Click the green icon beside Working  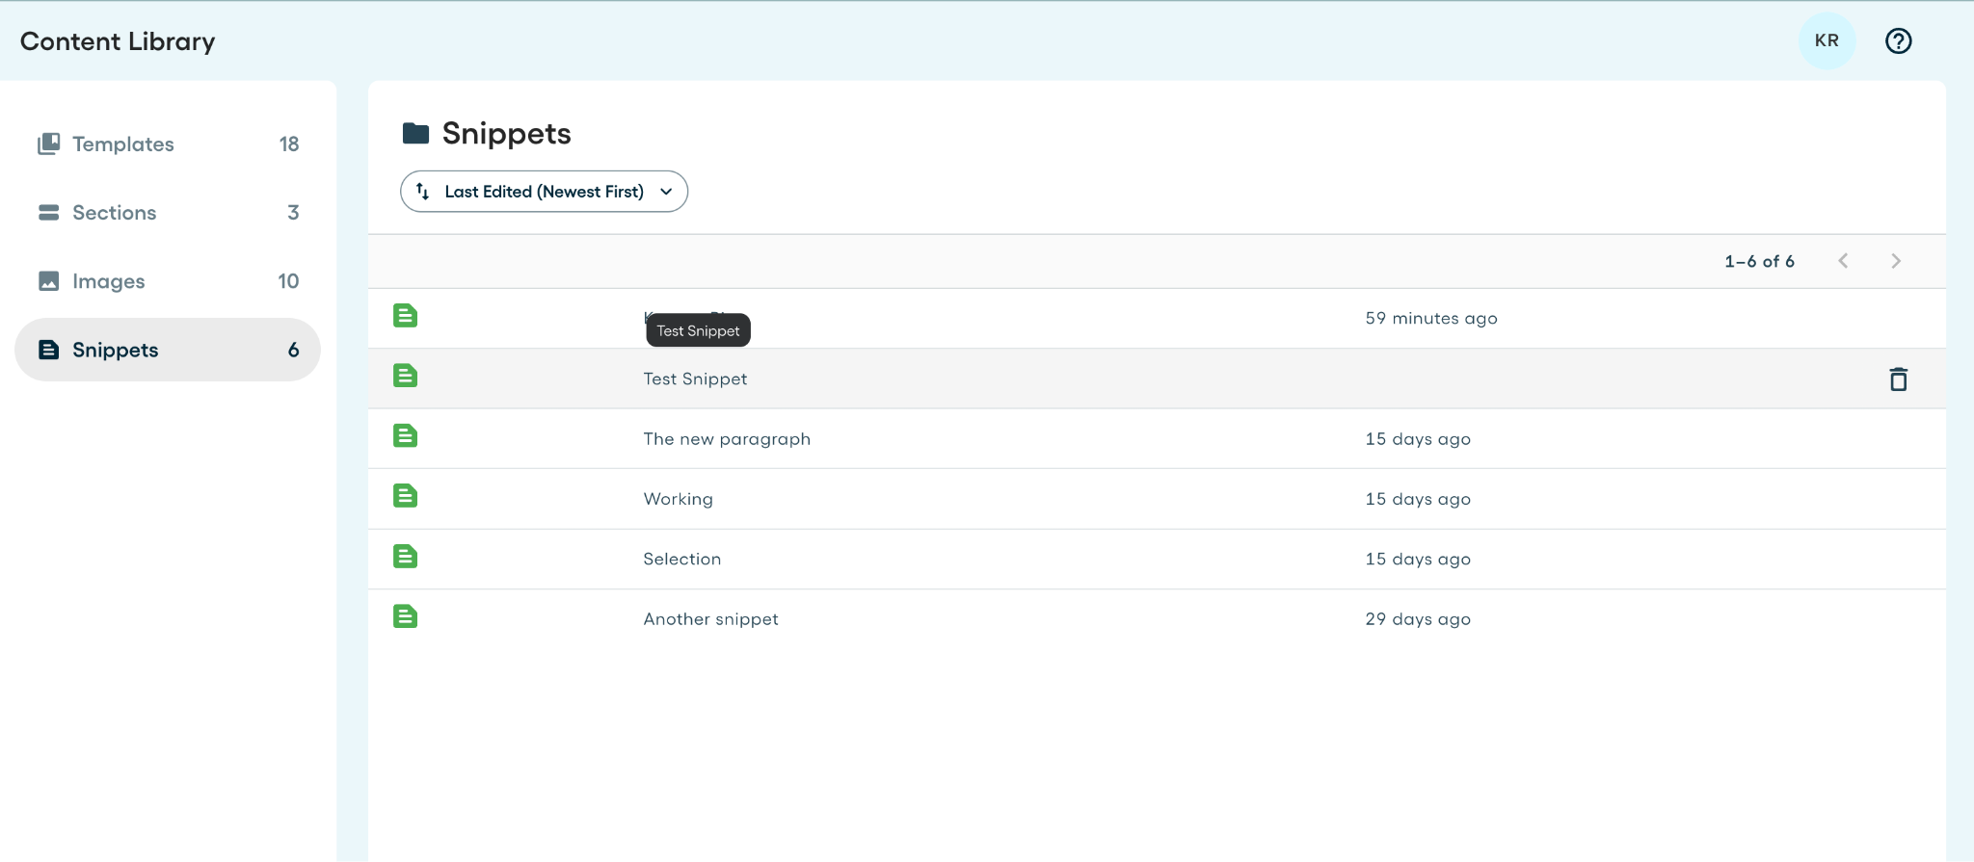(x=405, y=496)
